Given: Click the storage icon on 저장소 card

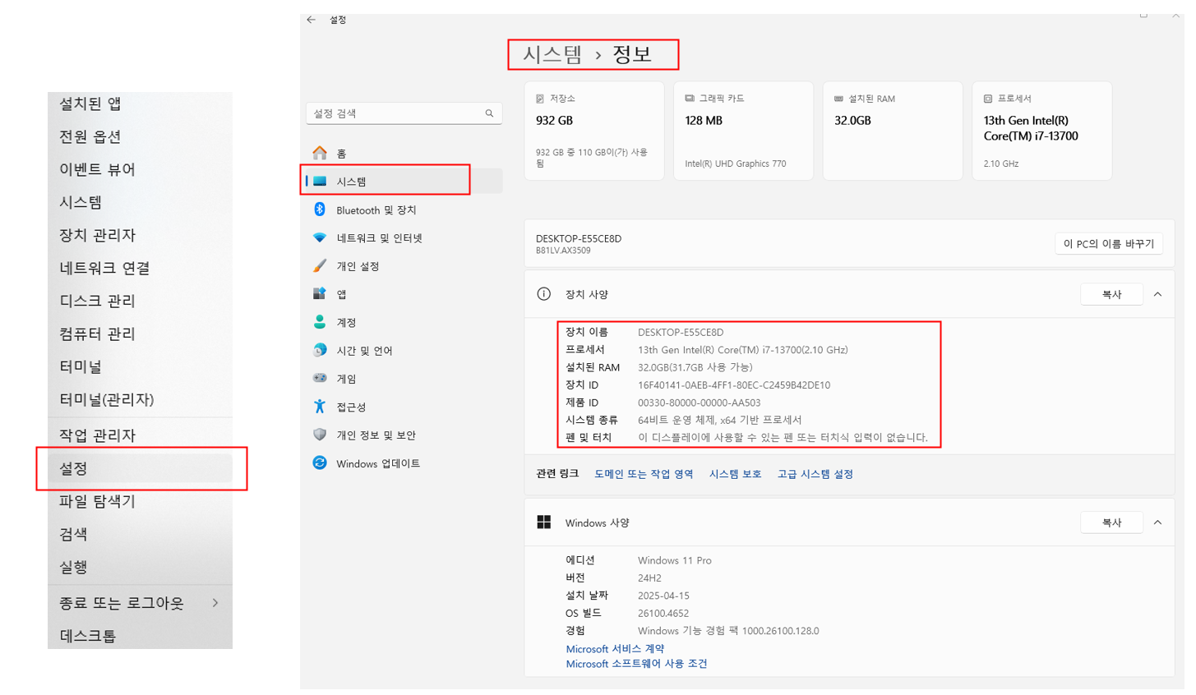Looking at the screenshot, I should [540, 99].
